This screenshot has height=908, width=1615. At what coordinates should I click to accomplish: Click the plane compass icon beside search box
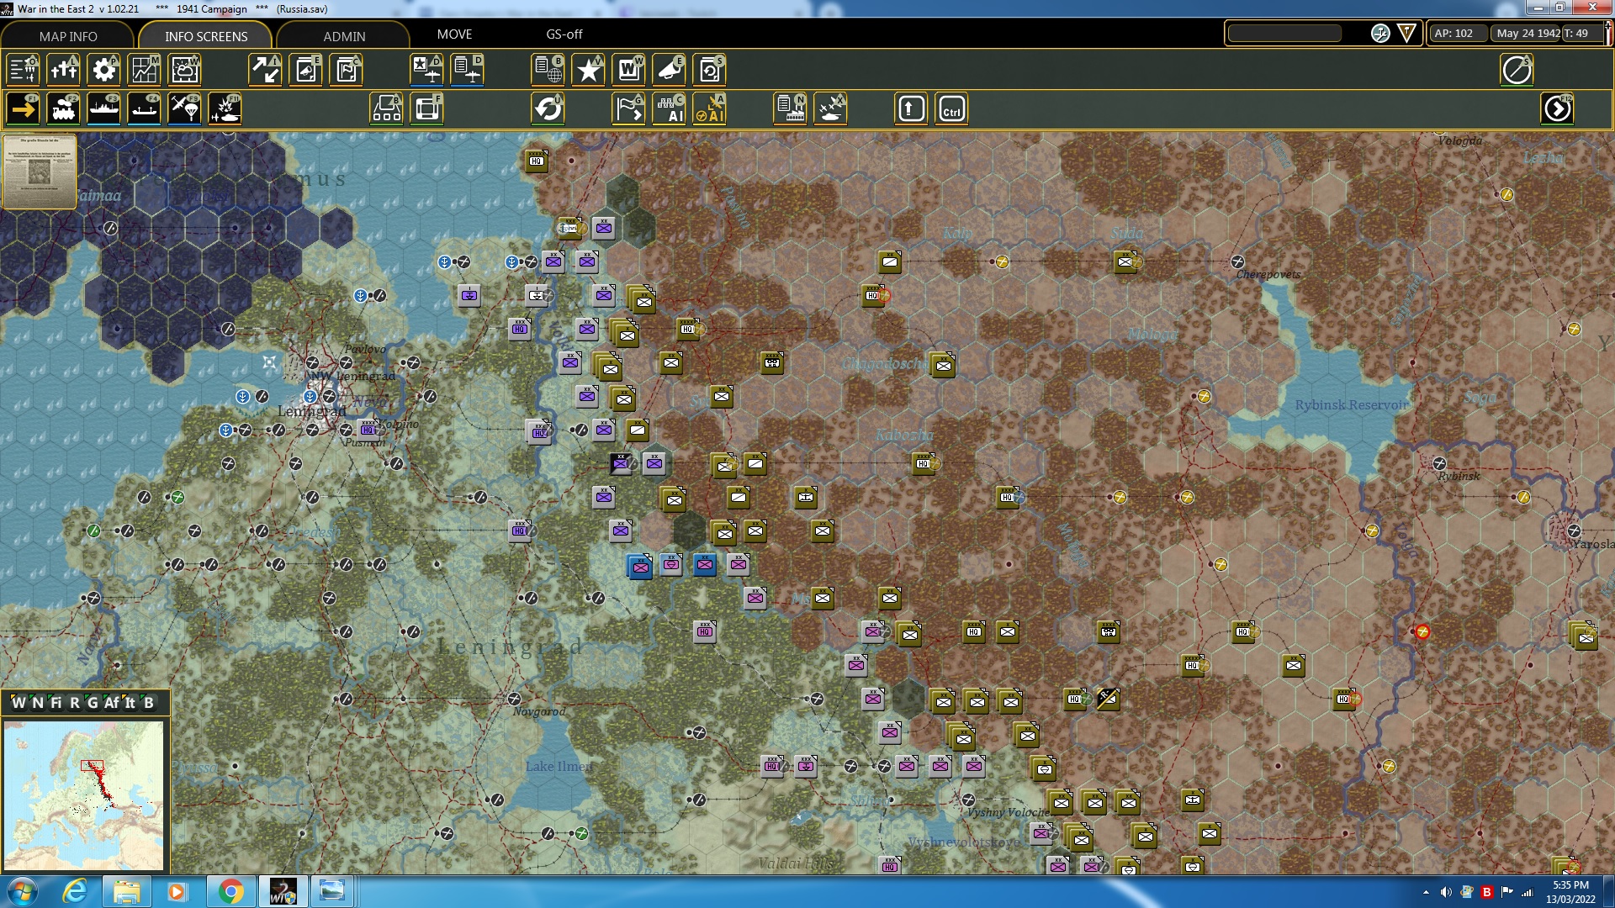1380,34
